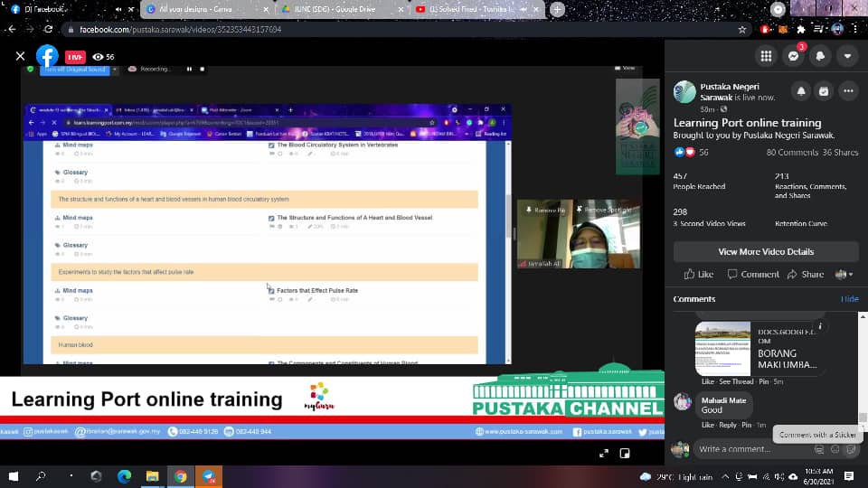Click See Thread under link comment
868x488 pixels.
736,381
